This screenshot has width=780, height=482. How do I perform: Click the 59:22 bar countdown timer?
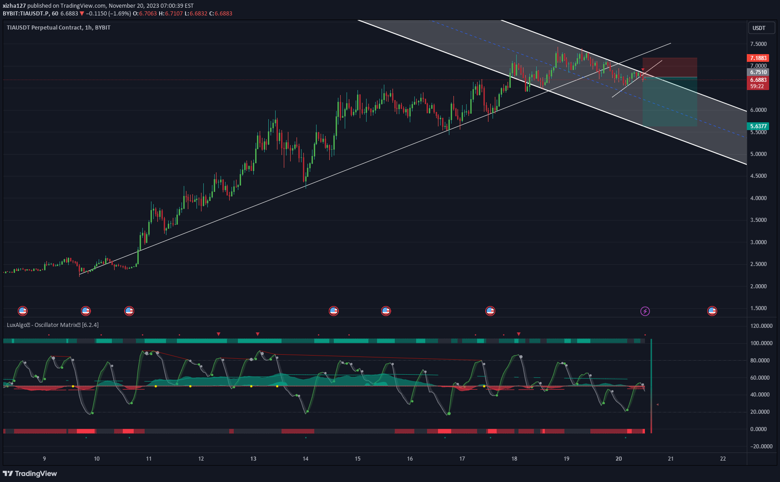click(x=758, y=86)
